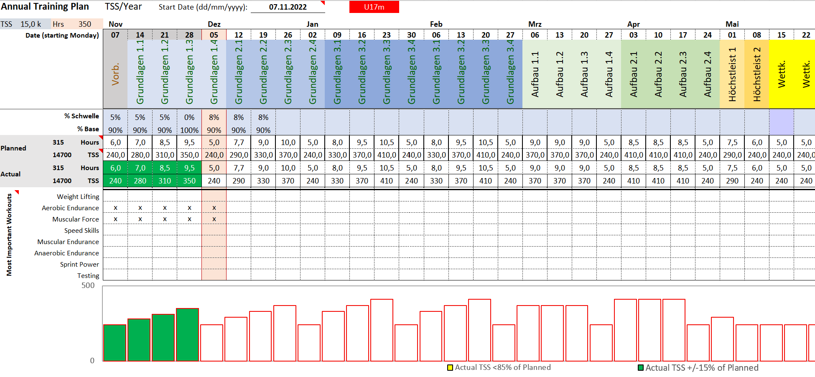815x377 pixels.
Task: Select the Testing row label
Action: (x=88, y=275)
